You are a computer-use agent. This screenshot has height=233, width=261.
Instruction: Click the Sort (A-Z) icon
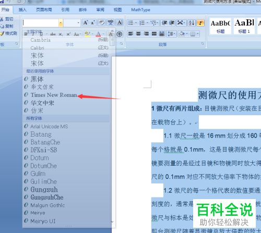point(192,23)
